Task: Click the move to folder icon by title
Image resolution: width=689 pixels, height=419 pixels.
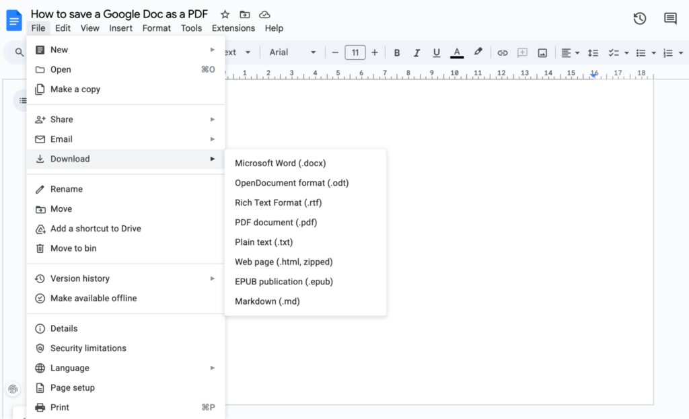Action: [245, 15]
